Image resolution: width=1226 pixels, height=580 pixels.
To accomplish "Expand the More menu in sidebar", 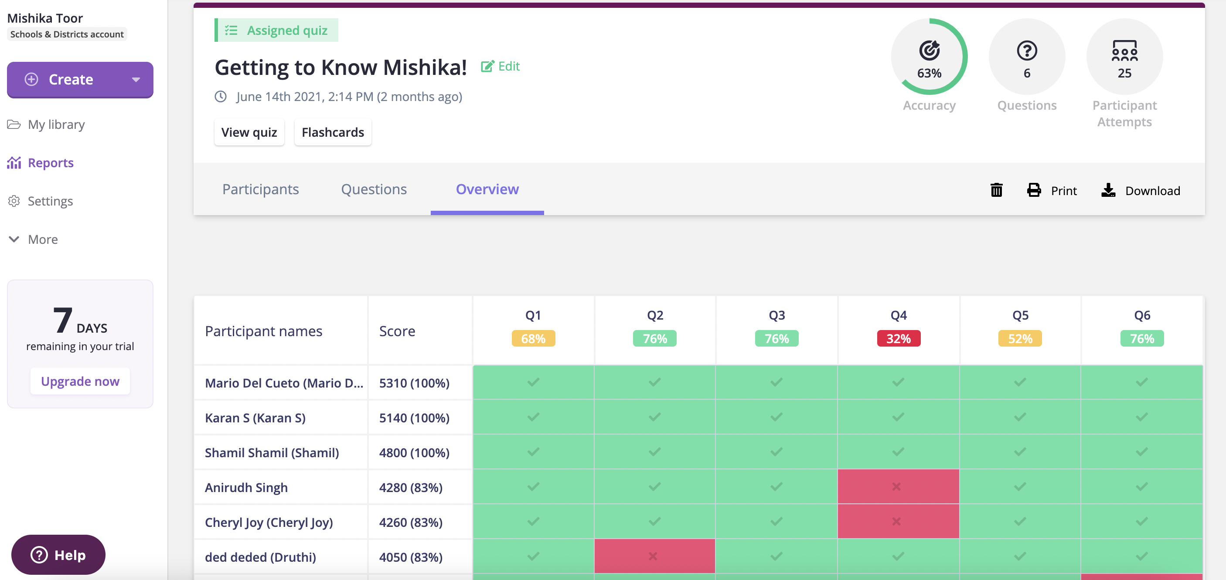I will pos(42,239).
